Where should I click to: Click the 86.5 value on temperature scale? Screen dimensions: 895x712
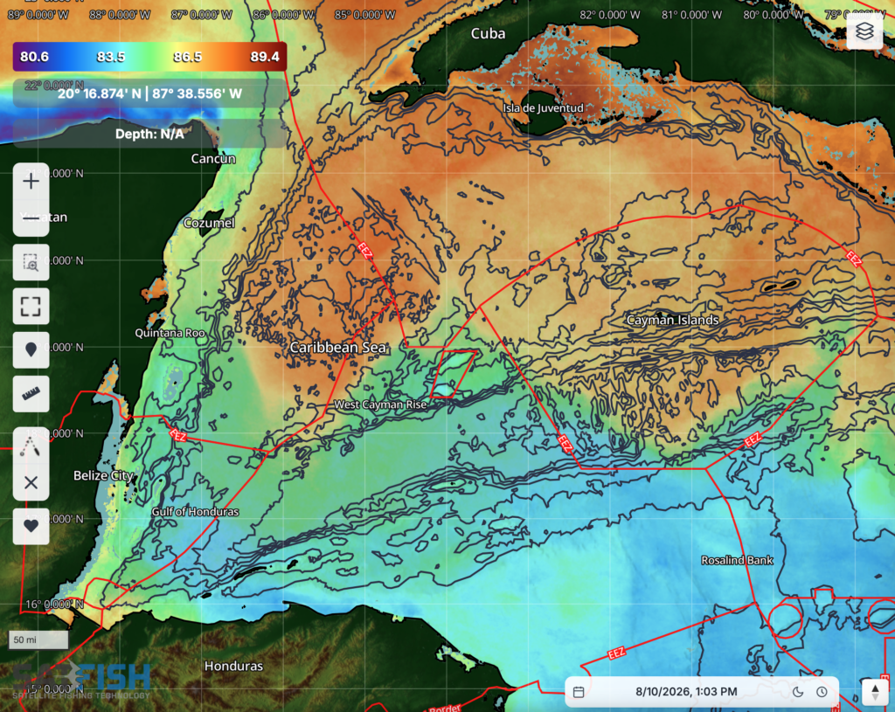pos(188,57)
